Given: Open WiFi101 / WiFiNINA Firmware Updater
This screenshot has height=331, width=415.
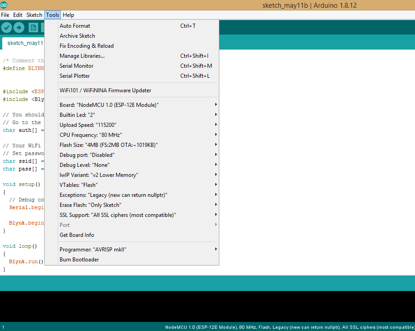Looking at the screenshot, I should tap(132, 90).
